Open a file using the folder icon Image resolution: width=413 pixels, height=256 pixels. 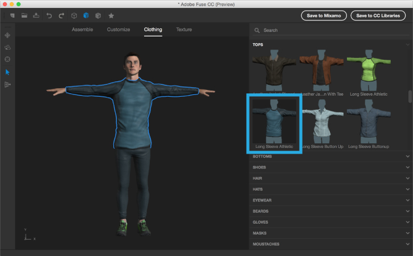point(24,15)
